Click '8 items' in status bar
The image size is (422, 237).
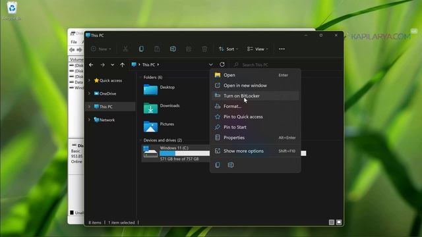click(x=95, y=223)
